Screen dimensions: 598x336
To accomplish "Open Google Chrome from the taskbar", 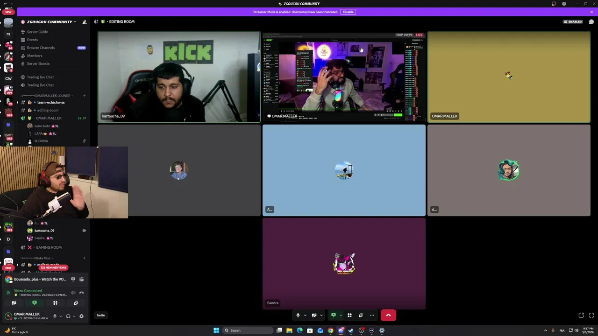I will coord(330,330).
